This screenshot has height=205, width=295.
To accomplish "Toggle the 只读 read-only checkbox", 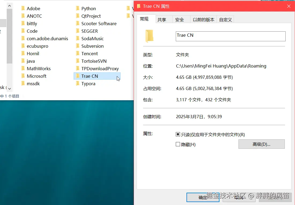I will point(178,134).
